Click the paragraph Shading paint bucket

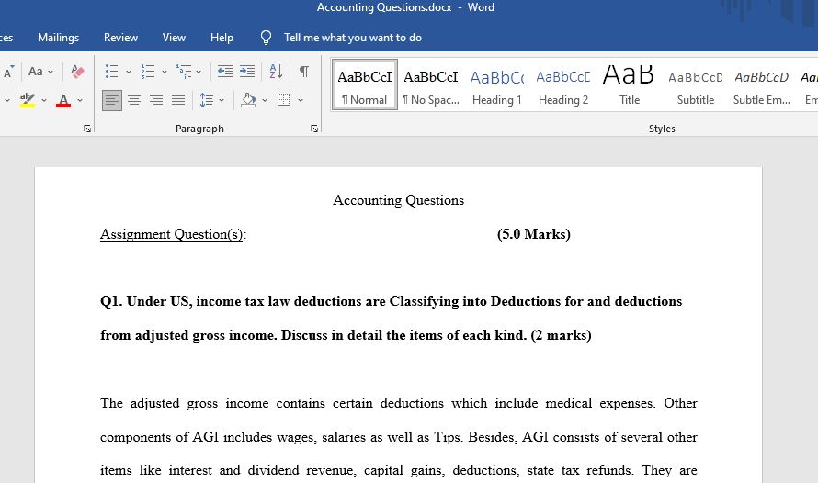pyautogui.click(x=248, y=100)
